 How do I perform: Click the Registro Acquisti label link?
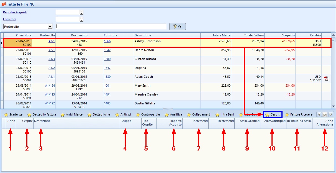15,12
